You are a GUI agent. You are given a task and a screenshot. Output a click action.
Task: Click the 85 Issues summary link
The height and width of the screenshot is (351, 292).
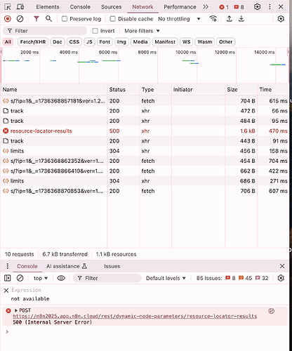pyautogui.click(x=232, y=278)
